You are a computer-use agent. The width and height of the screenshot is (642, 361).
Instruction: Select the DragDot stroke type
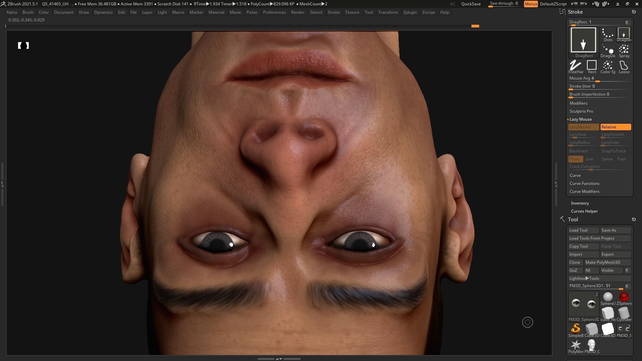point(608,51)
